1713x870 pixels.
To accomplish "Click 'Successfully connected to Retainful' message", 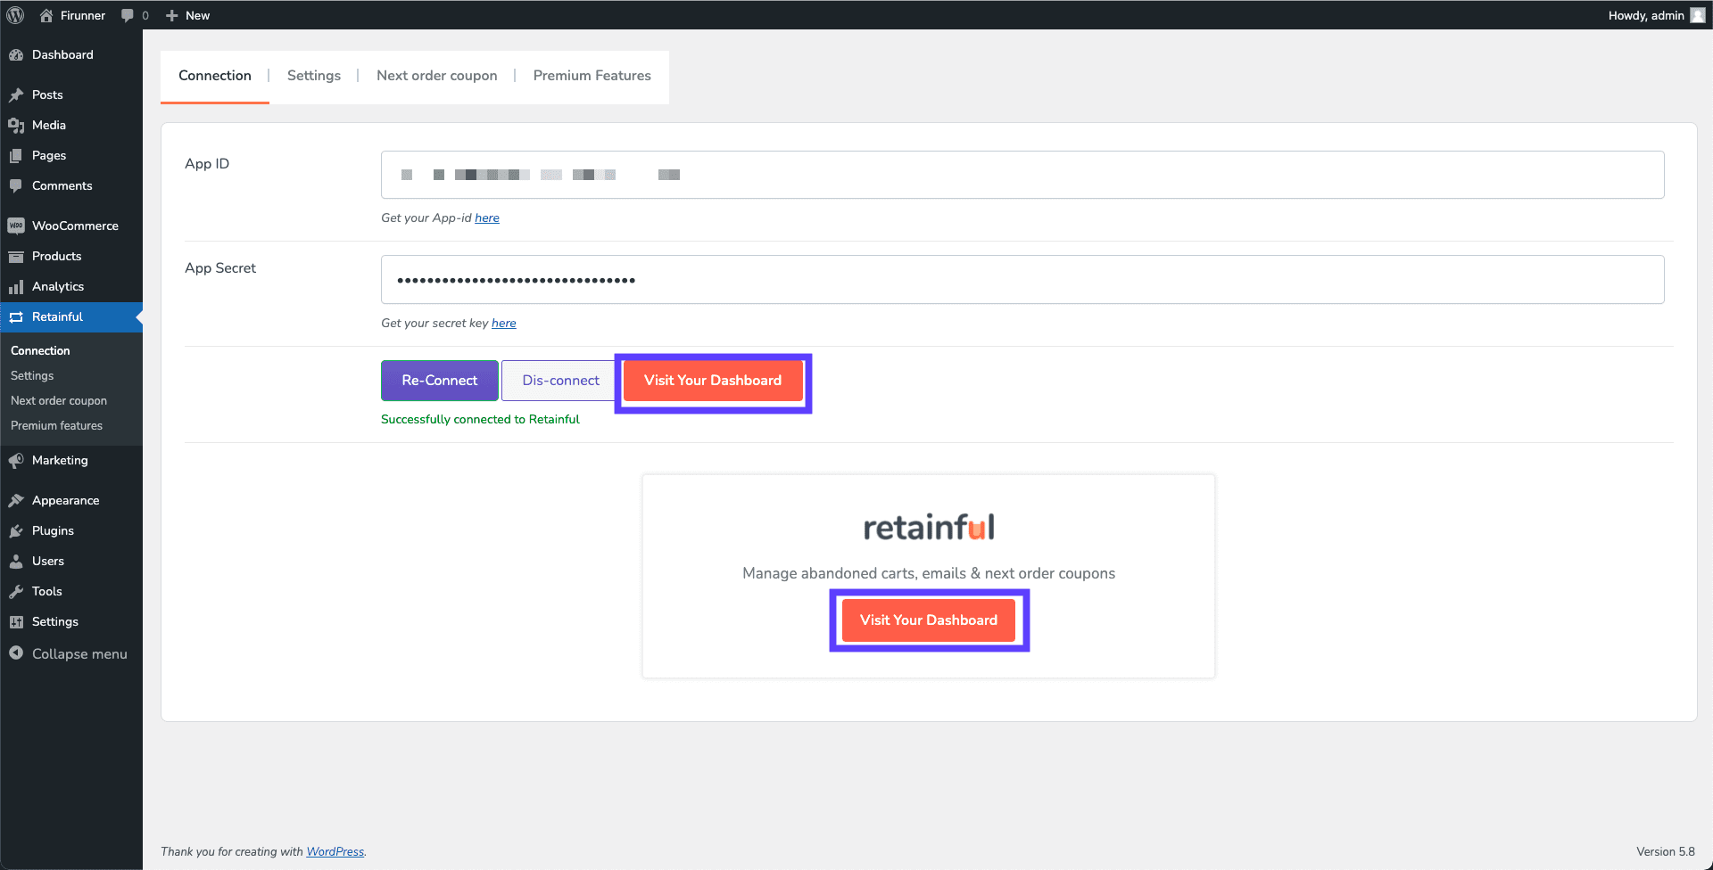I will coord(480,419).
